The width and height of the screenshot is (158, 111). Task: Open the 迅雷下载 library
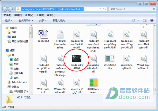click(x=16, y=73)
